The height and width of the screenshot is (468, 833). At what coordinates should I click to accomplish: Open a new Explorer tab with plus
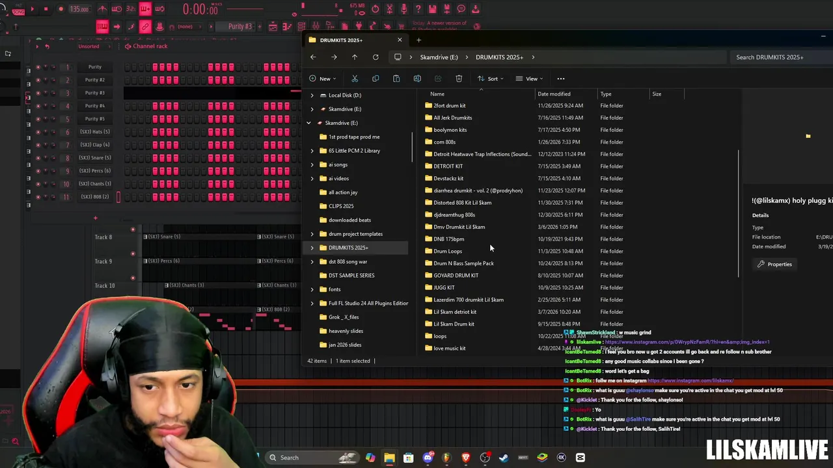(x=418, y=40)
